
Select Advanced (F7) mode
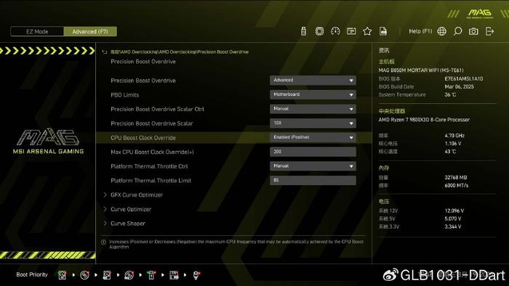(x=90, y=31)
